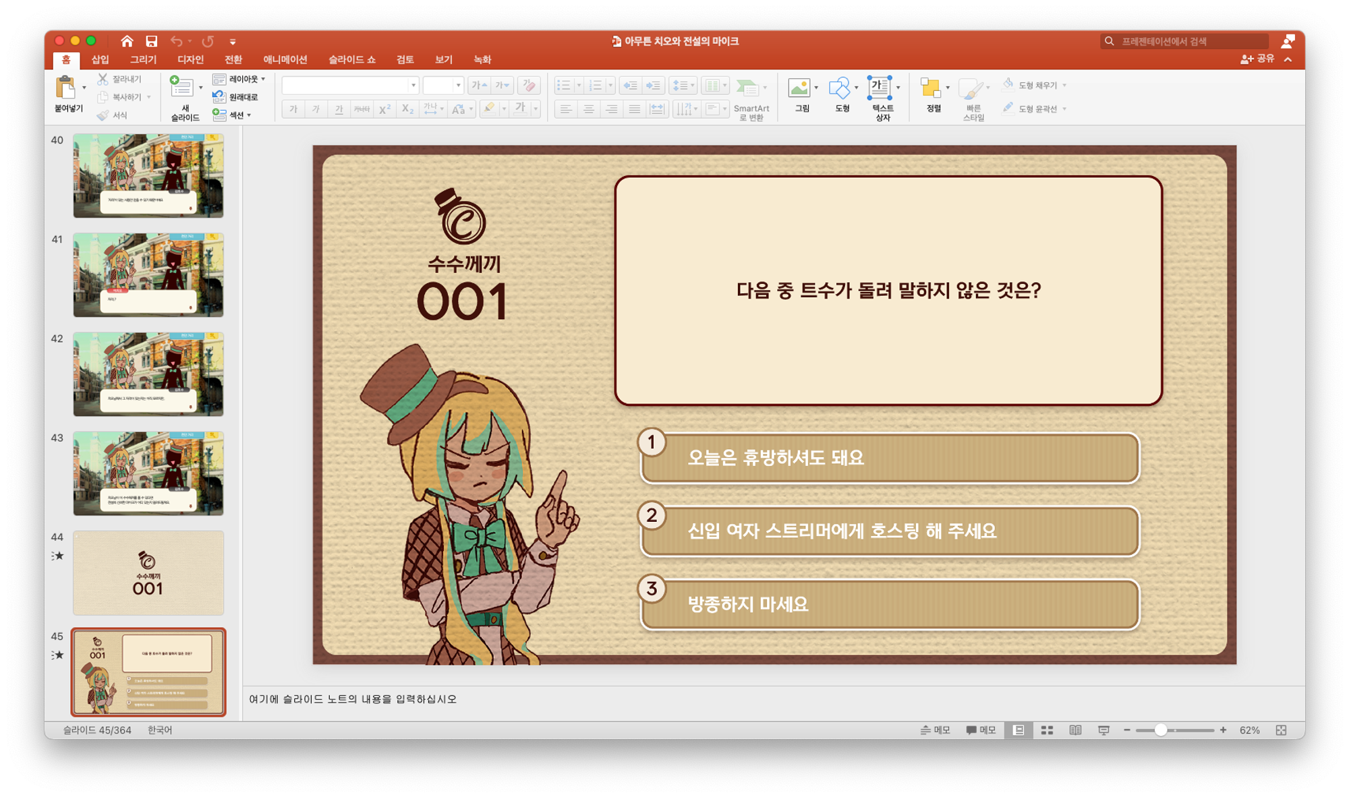This screenshot has height=797, width=1349.
Task: Open the font name combo box
Action: (x=349, y=86)
